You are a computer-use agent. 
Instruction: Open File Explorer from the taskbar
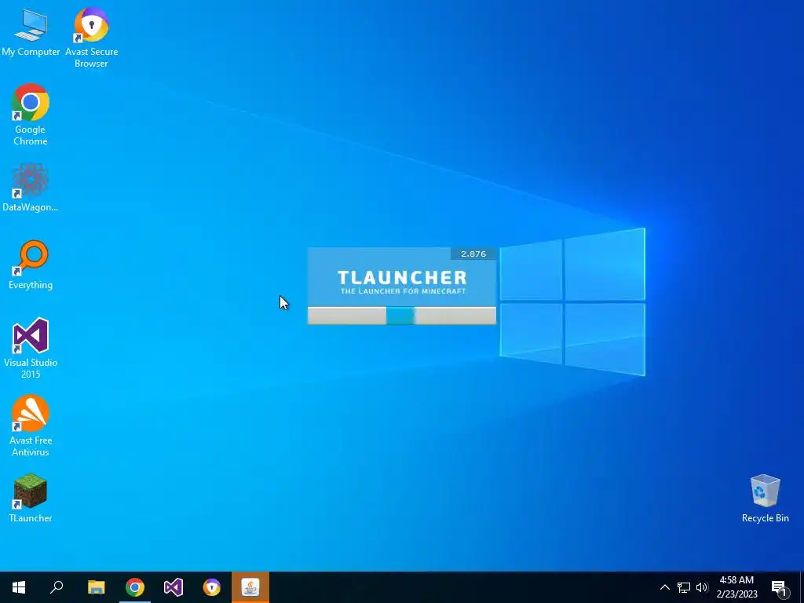pos(96,587)
